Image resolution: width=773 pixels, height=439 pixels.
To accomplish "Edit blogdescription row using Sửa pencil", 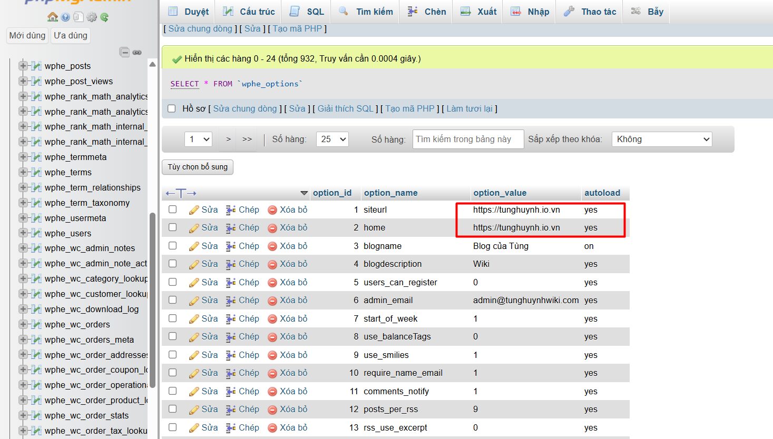I will point(194,264).
